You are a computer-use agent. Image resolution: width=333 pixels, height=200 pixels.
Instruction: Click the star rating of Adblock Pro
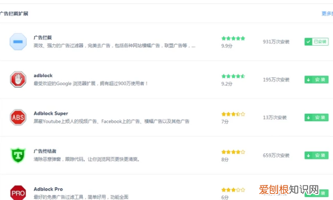(x=233, y=190)
